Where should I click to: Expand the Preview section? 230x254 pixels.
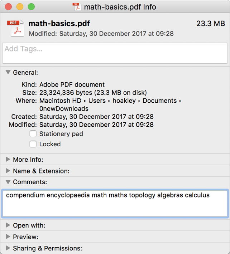coord(8,237)
